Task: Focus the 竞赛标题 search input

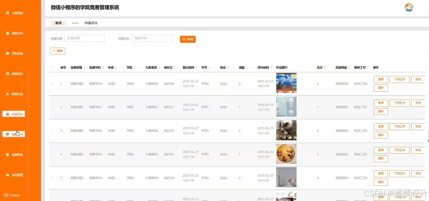Action: (x=84, y=38)
